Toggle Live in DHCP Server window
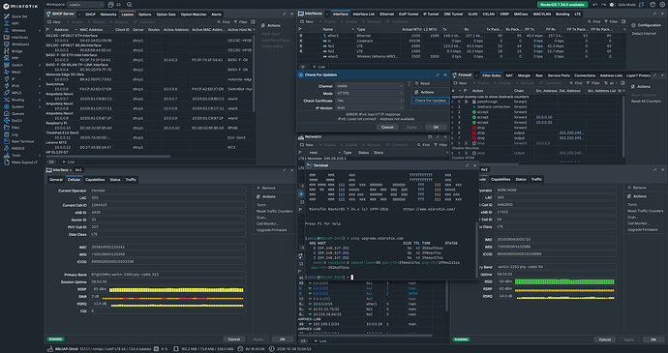 coord(69,162)
